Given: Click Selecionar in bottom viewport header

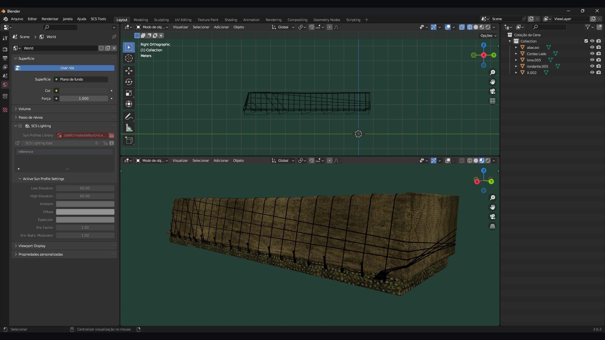Looking at the screenshot, I should tap(201, 161).
